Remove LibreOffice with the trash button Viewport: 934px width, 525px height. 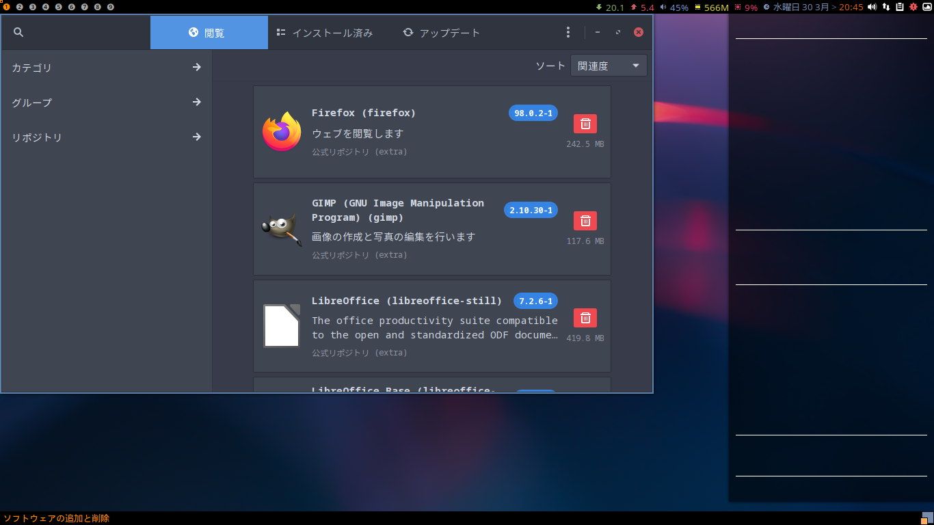[585, 318]
